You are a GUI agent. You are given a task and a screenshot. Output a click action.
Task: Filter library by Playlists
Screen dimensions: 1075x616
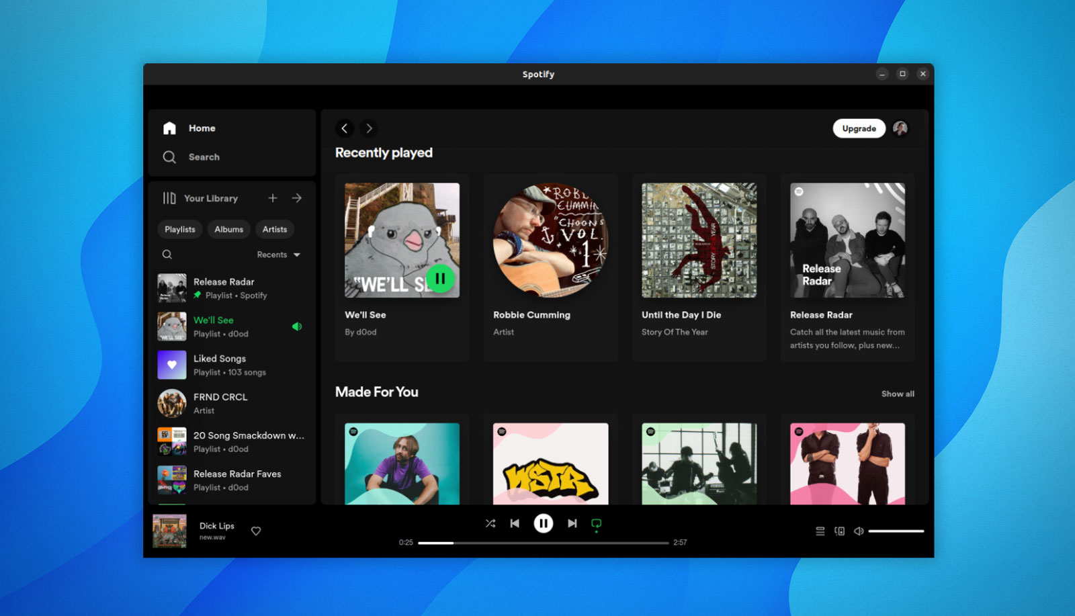pyautogui.click(x=180, y=230)
